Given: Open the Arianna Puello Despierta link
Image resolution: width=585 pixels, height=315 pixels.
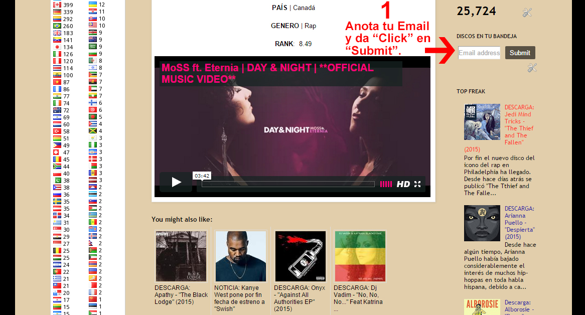Looking at the screenshot, I should tap(519, 223).
